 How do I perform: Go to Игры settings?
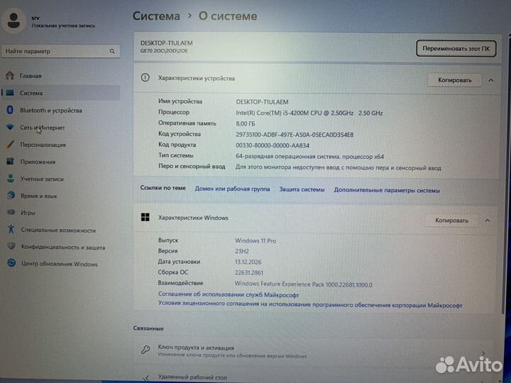(28, 213)
